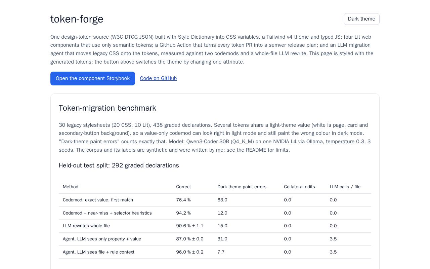Screen dimensions: 430x269
Task: Click the 94.2 % correct value
Action: 183,213
